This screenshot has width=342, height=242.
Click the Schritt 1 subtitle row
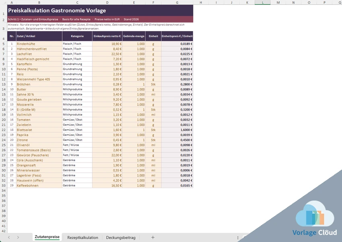point(100,19)
